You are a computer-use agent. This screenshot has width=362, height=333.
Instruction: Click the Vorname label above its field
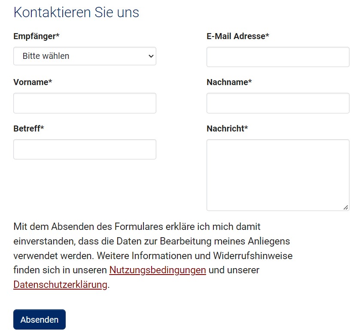[x=33, y=82]
